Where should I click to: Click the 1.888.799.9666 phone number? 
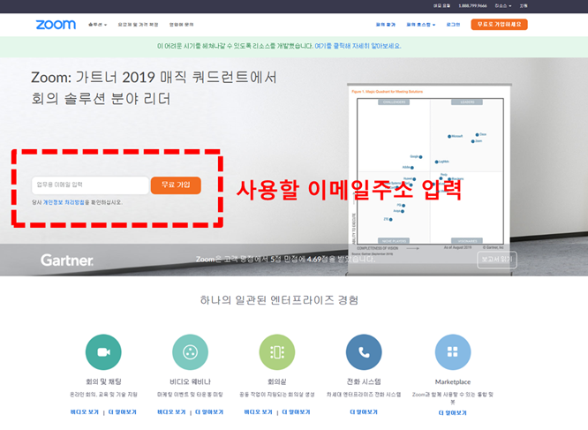[x=472, y=5]
